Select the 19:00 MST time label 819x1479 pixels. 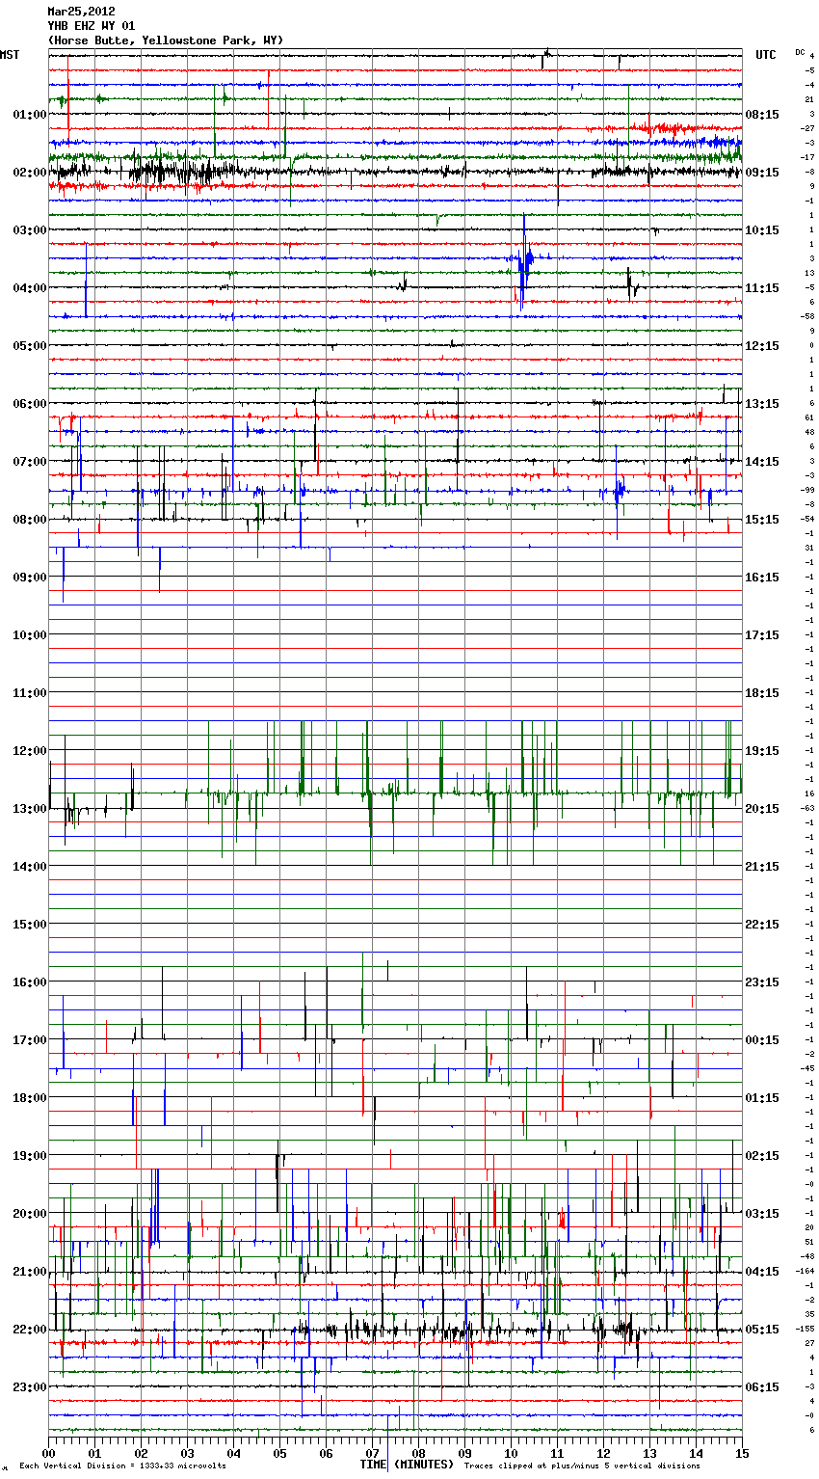[x=29, y=1155]
